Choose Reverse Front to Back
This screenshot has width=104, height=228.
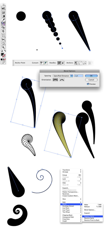[x=93, y=220]
